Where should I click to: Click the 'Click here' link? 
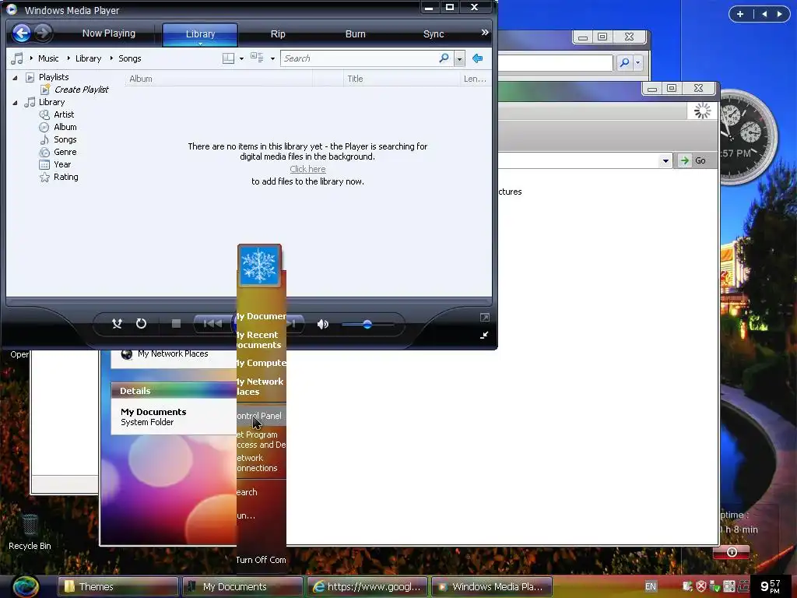tap(307, 169)
